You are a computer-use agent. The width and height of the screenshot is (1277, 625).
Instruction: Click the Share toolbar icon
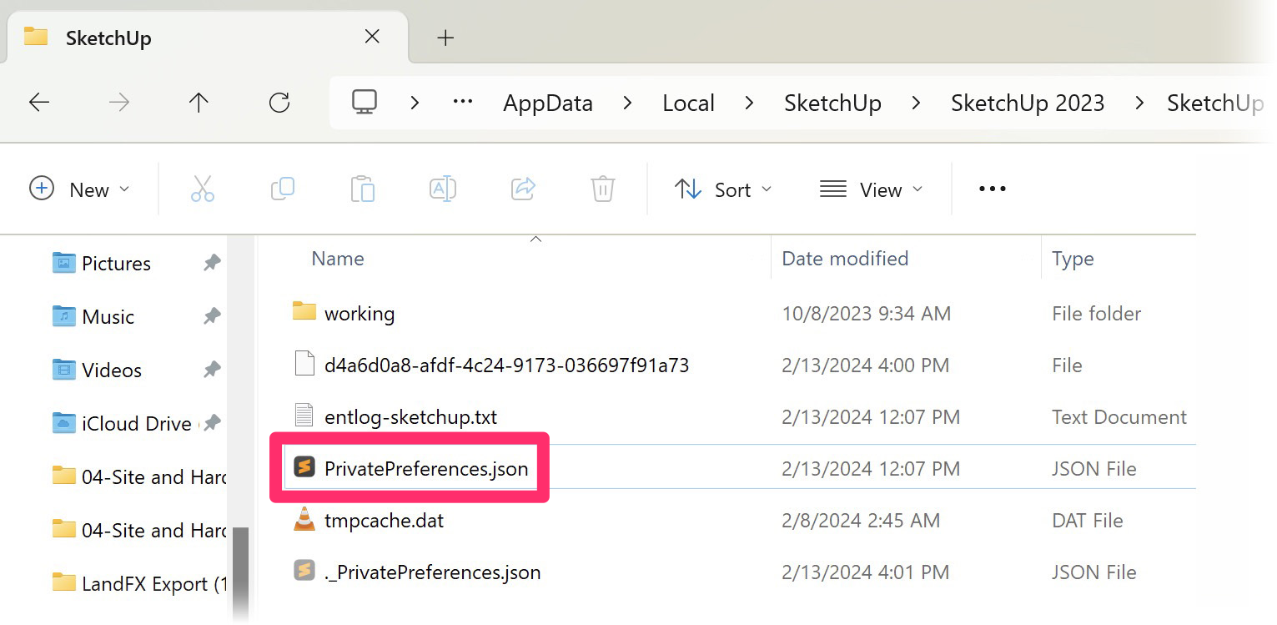pos(523,189)
